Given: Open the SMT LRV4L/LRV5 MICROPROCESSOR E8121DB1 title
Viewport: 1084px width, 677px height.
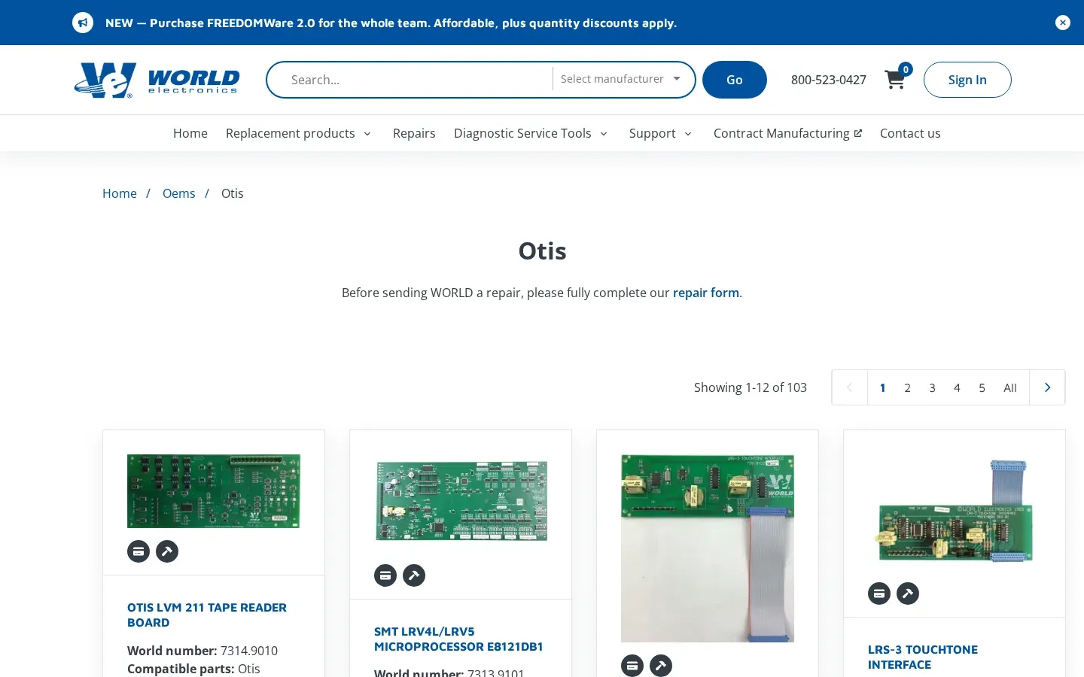Looking at the screenshot, I should click(458, 639).
